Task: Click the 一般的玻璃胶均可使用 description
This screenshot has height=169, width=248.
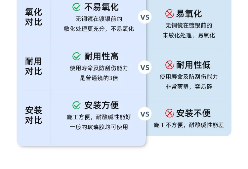Action: (x=99, y=127)
